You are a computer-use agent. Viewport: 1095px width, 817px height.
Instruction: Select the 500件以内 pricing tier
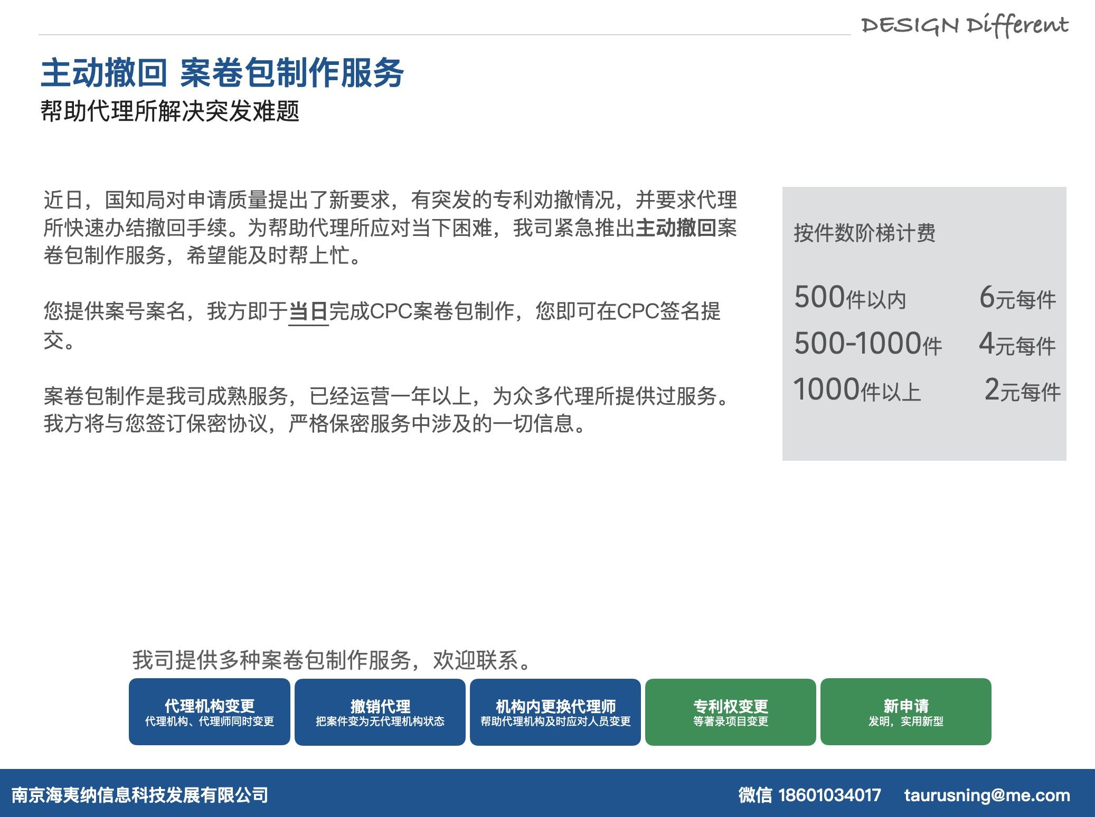(850, 298)
